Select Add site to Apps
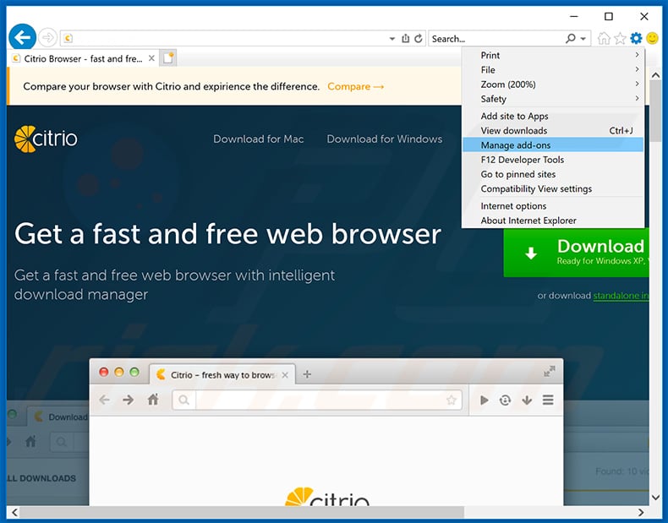 [553, 116]
